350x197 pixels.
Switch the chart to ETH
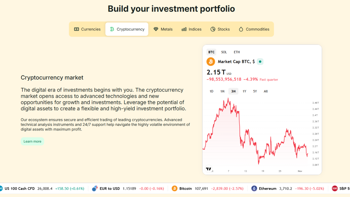point(237,52)
